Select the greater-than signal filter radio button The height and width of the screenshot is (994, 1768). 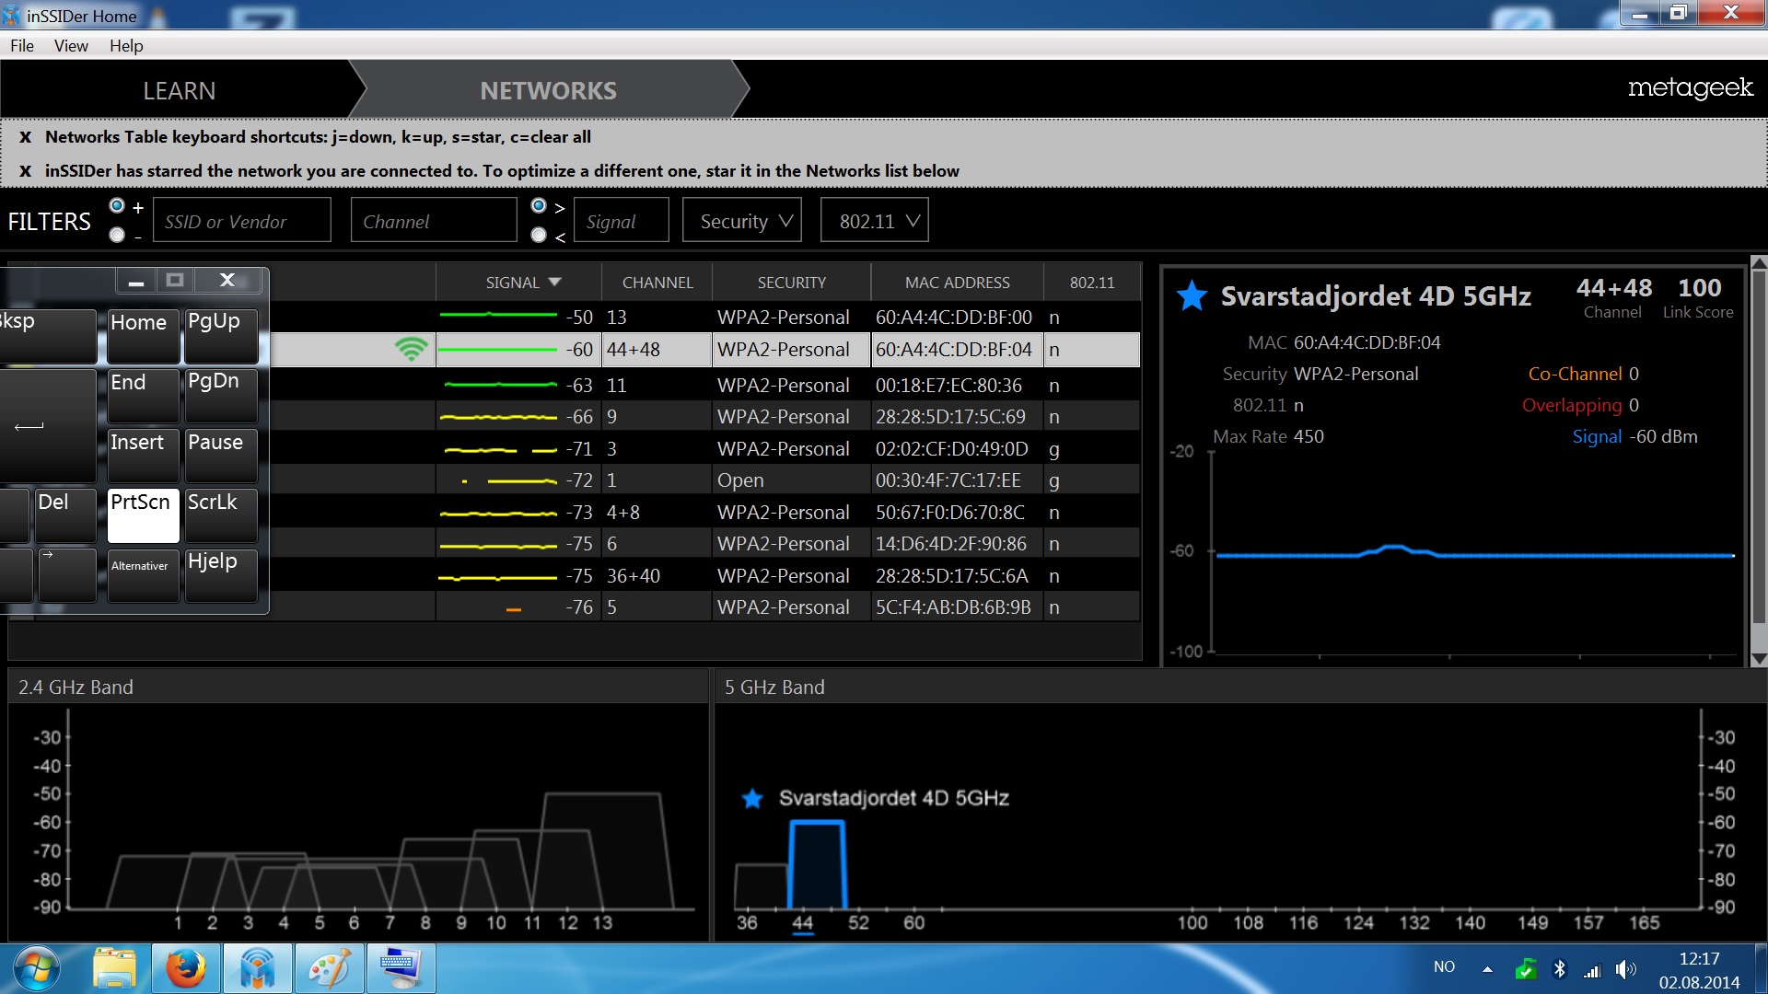539,205
